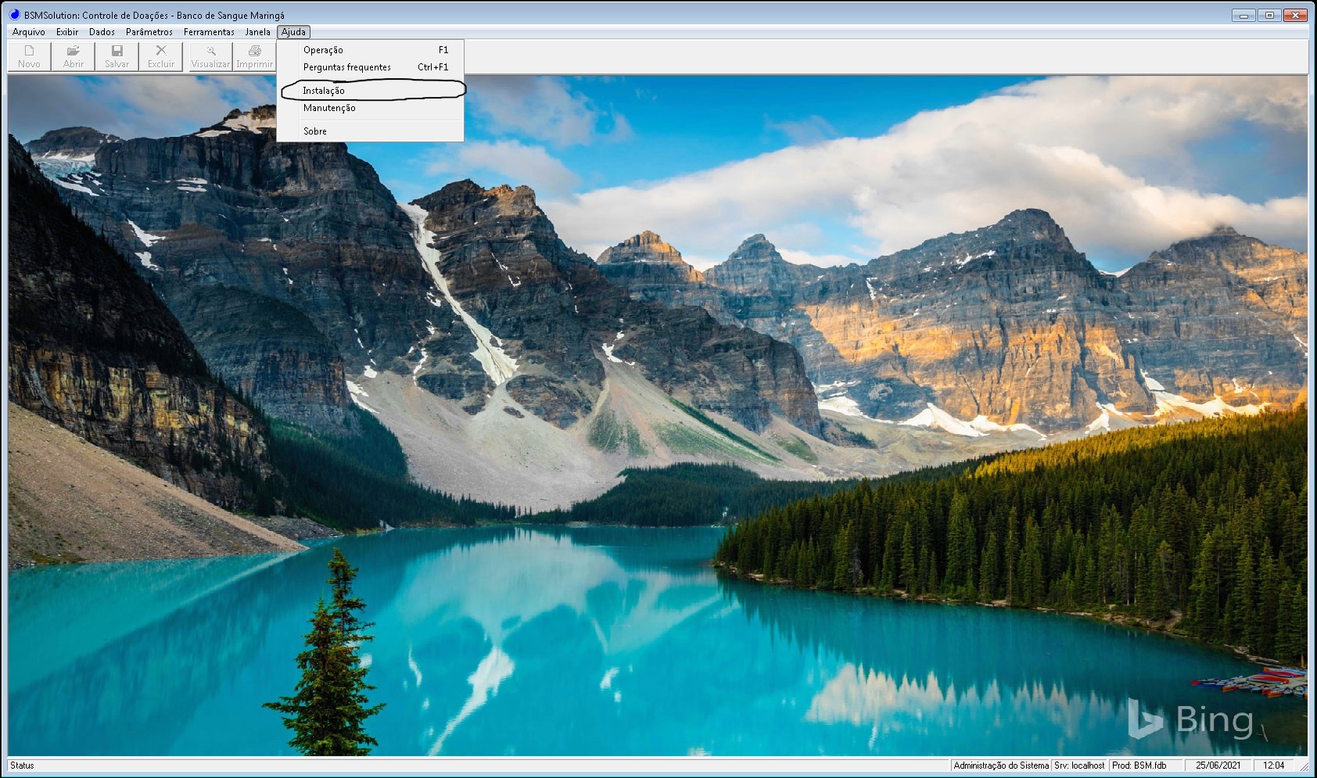
Task: Click the Abrir folder icon
Action: pyautogui.click(x=73, y=51)
